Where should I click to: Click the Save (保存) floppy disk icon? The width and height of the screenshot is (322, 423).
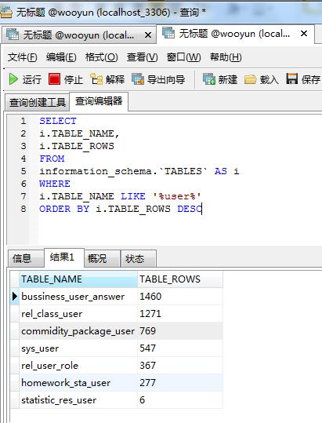click(292, 78)
